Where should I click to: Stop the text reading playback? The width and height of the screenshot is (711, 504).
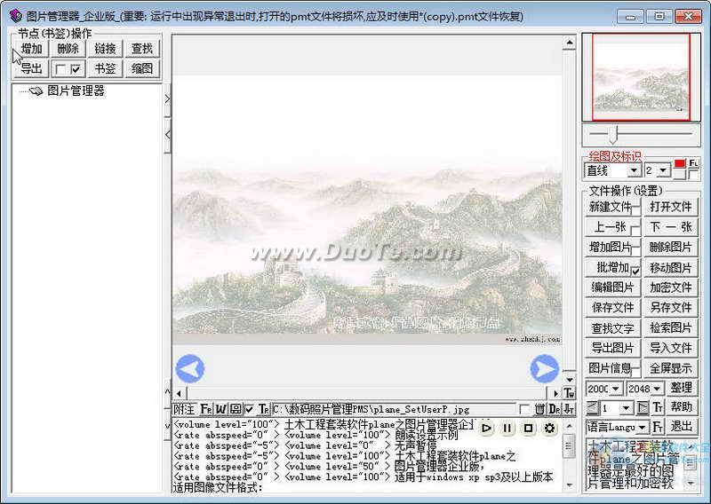[x=528, y=428]
